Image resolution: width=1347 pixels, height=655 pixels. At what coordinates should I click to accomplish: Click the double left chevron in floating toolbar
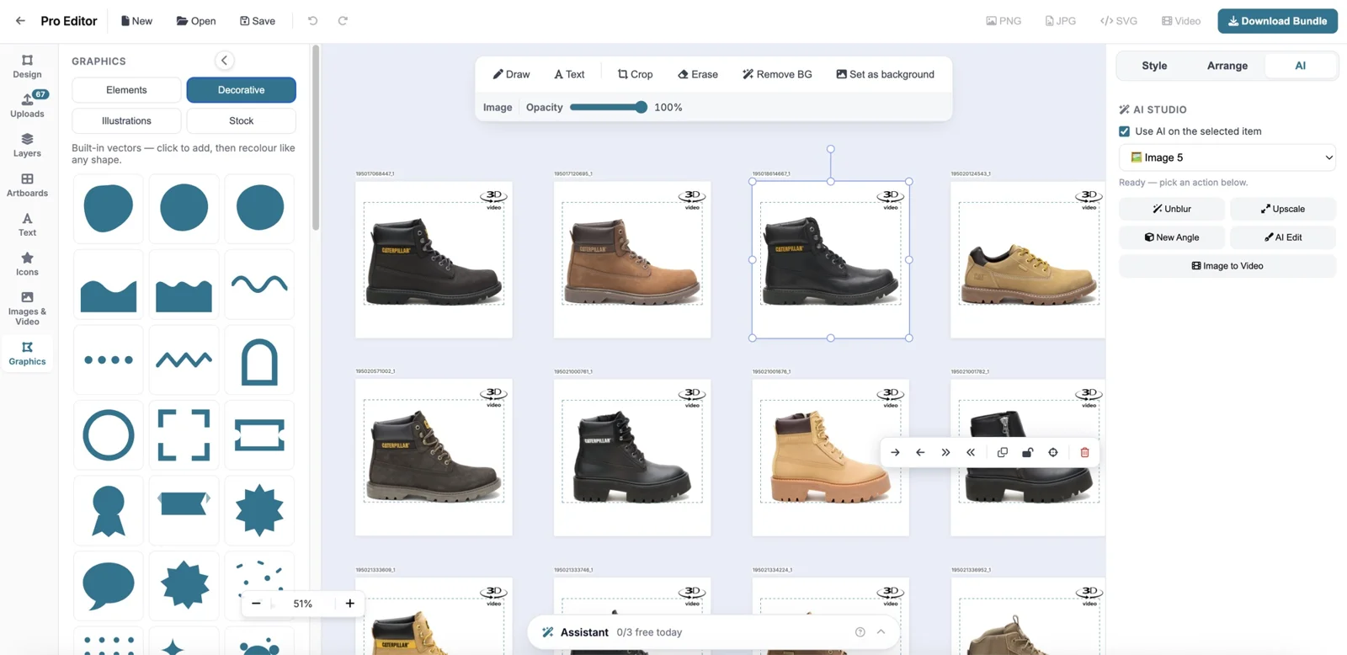(971, 453)
